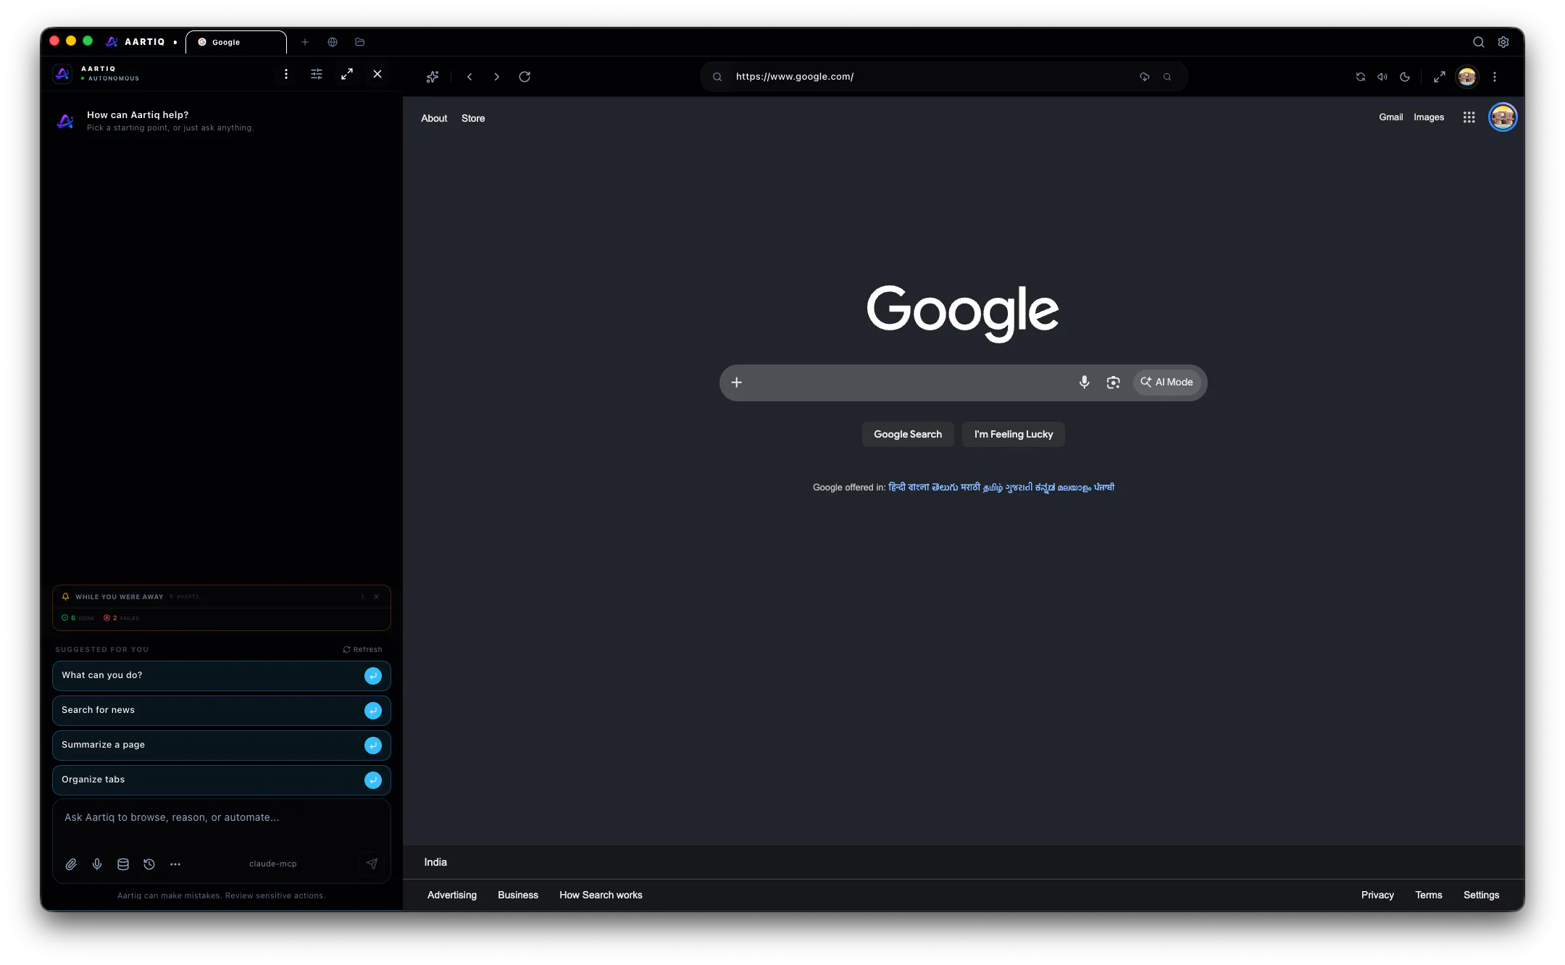Expand the browser view with the diagonal arrows
Viewport: 1565px width, 965px height.
click(x=1440, y=77)
